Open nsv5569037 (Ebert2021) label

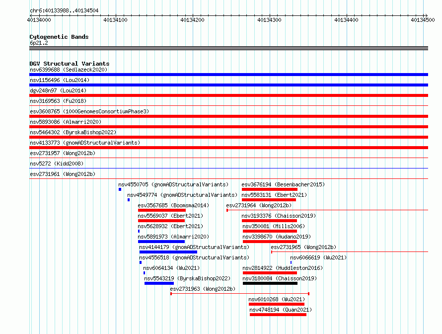[170, 216]
